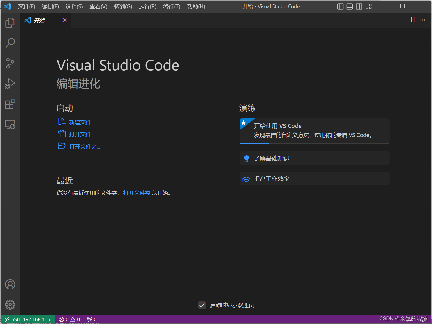432x324 pixels.
Task: Open the Accounts menu icon
Action: [10, 284]
